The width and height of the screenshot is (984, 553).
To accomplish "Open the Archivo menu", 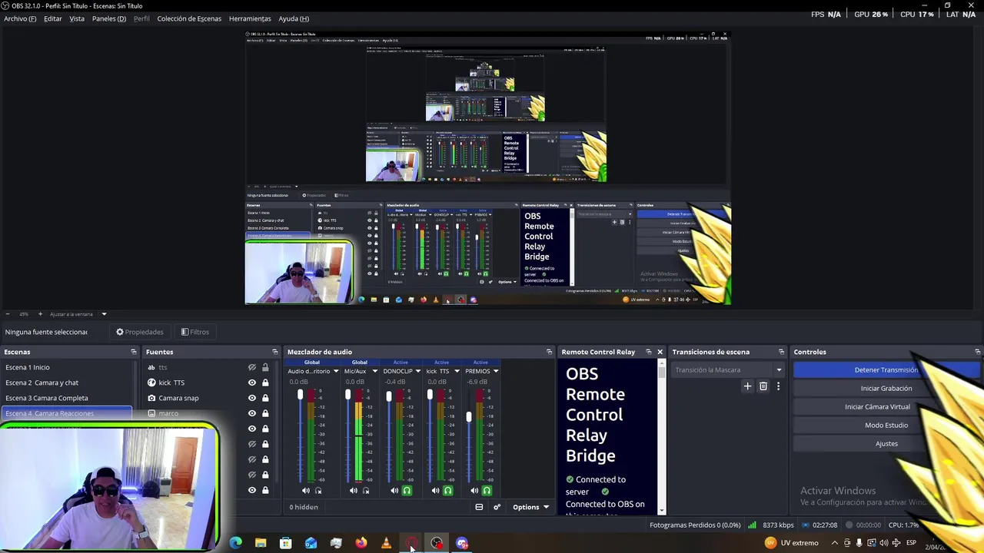I will coord(20,18).
